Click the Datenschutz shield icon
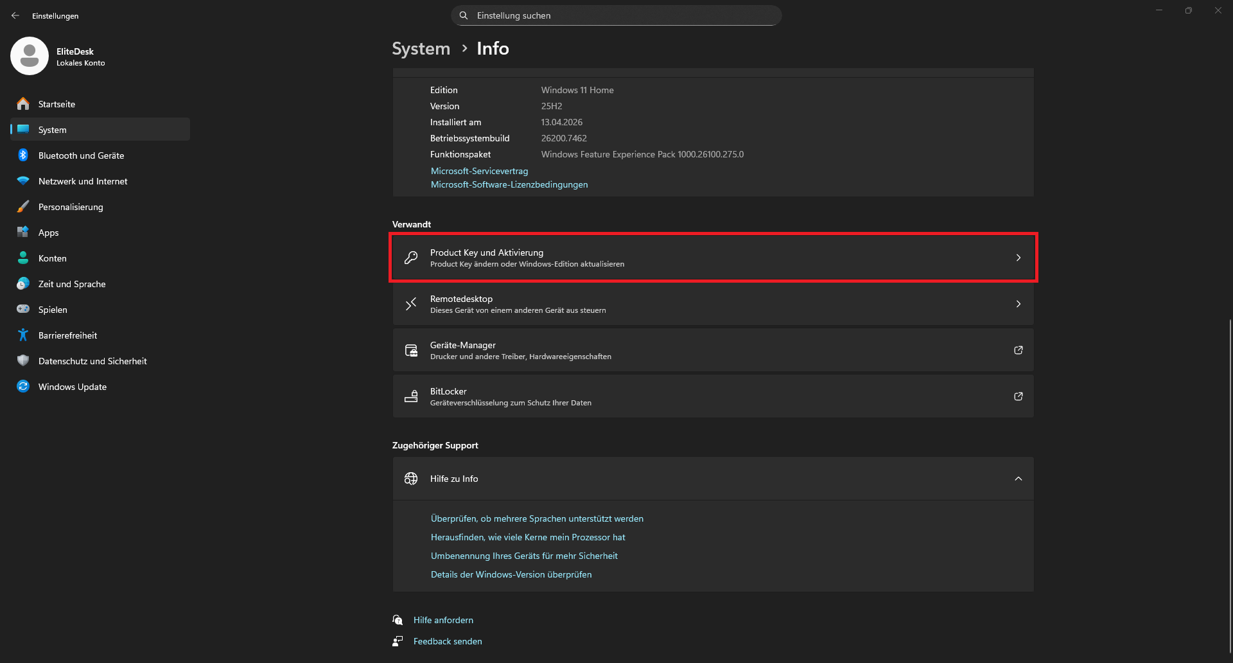The width and height of the screenshot is (1233, 663). click(x=23, y=360)
